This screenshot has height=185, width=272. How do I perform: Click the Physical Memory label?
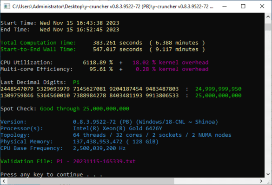[27, 141]
